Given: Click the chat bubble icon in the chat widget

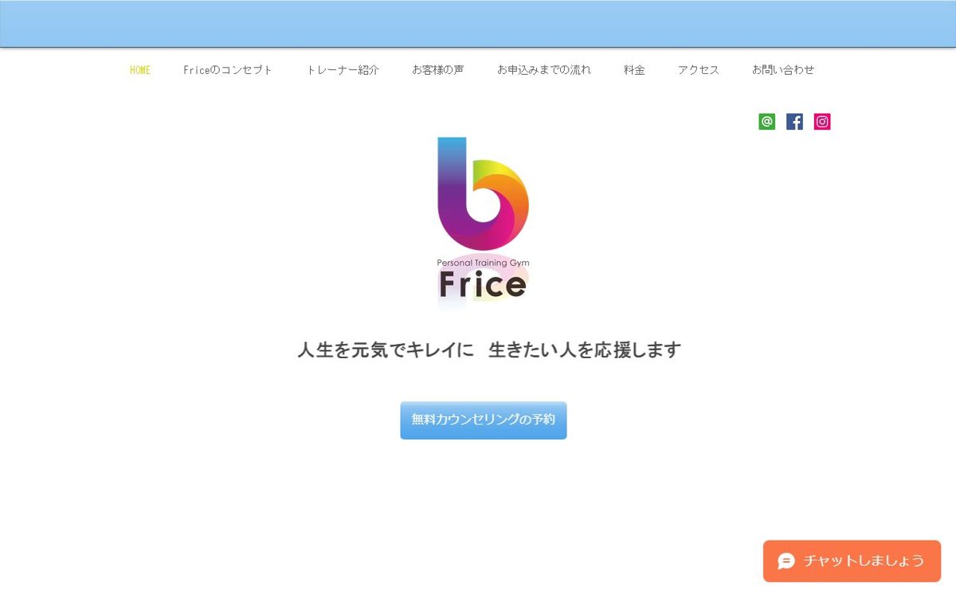Looking at the screenshot, I should coord(786,561).
